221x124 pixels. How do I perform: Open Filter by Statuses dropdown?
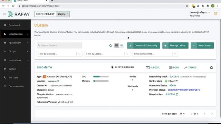click(x=59, y=54)
